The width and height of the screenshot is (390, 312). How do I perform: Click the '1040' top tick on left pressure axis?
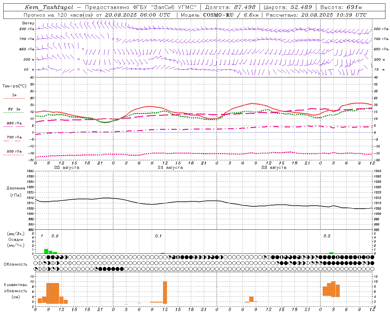pyautogui.click(x=30, y=171)
